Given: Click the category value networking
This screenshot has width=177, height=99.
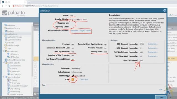Looking at the screenshot, I should point(76,68).
